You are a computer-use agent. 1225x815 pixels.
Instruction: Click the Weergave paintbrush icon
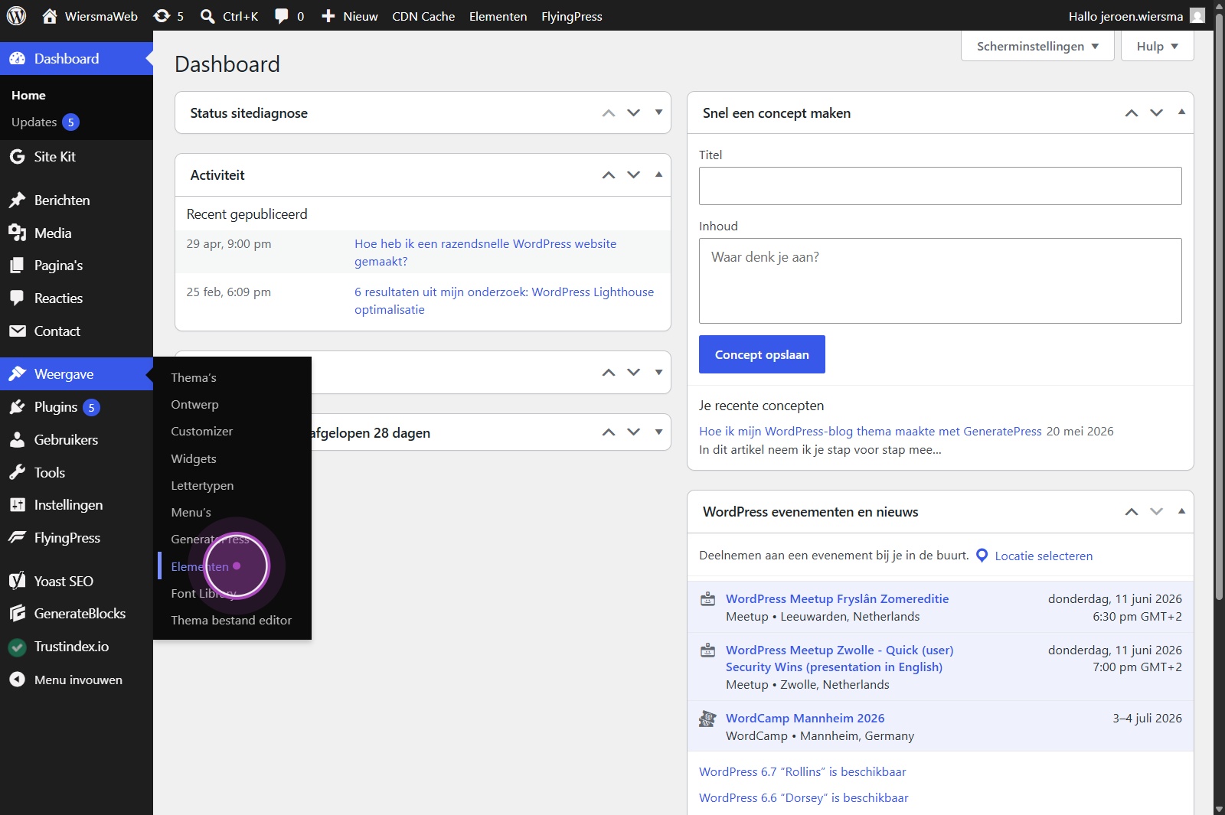17,374
